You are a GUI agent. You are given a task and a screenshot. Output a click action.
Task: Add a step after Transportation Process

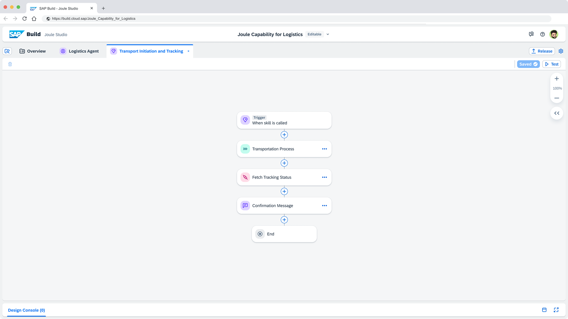[284, 163]
